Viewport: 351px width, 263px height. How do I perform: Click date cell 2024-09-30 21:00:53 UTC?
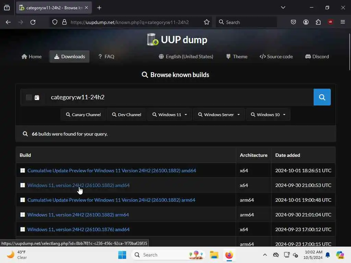pyautogui.click(x=303, y=185)
